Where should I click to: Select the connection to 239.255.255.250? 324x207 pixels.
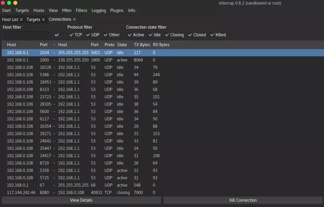[x=163, y=60]
